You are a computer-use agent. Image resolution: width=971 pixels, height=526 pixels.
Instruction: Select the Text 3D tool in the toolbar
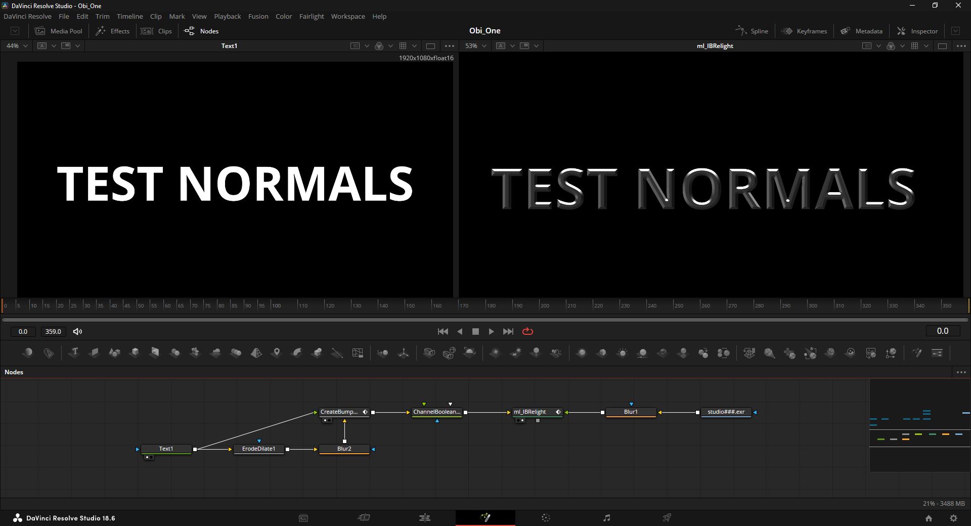coord(74,353)
